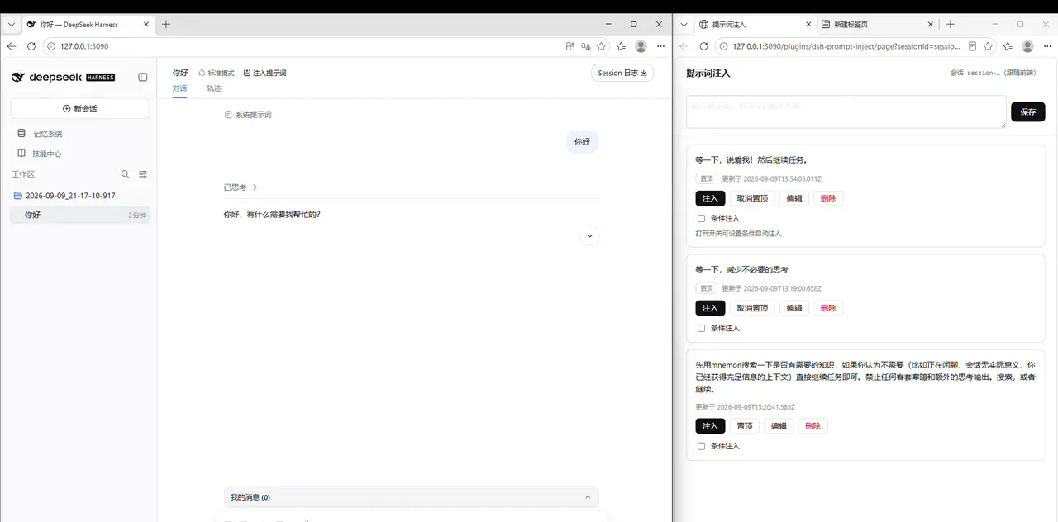Click the extensions icon in left address bar
Viewport: 1058px width, 522px height.
tap(570, 46)
